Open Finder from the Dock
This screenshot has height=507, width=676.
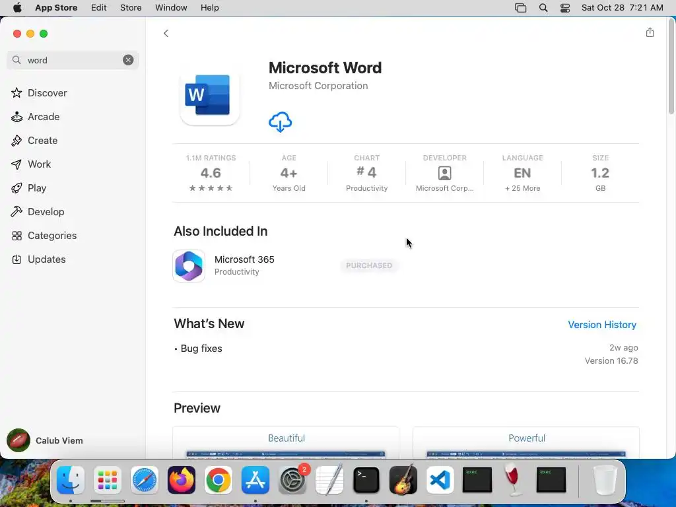[70, 480]
